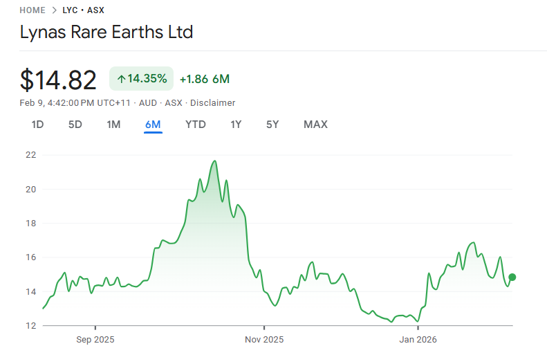Image resolution: width=547 pixels, height=346 pixels.
Task: Open the Disclaimer link
Action: pyautogui.click(x=212, y=103)
